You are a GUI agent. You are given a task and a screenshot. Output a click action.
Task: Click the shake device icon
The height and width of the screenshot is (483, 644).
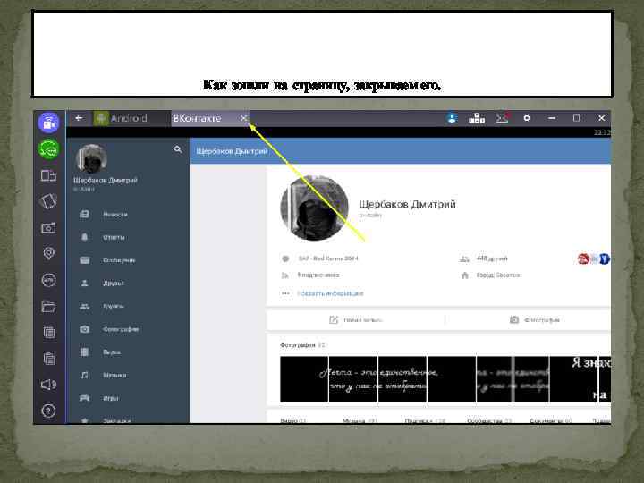pyautogui.click(x=49, y=201)
